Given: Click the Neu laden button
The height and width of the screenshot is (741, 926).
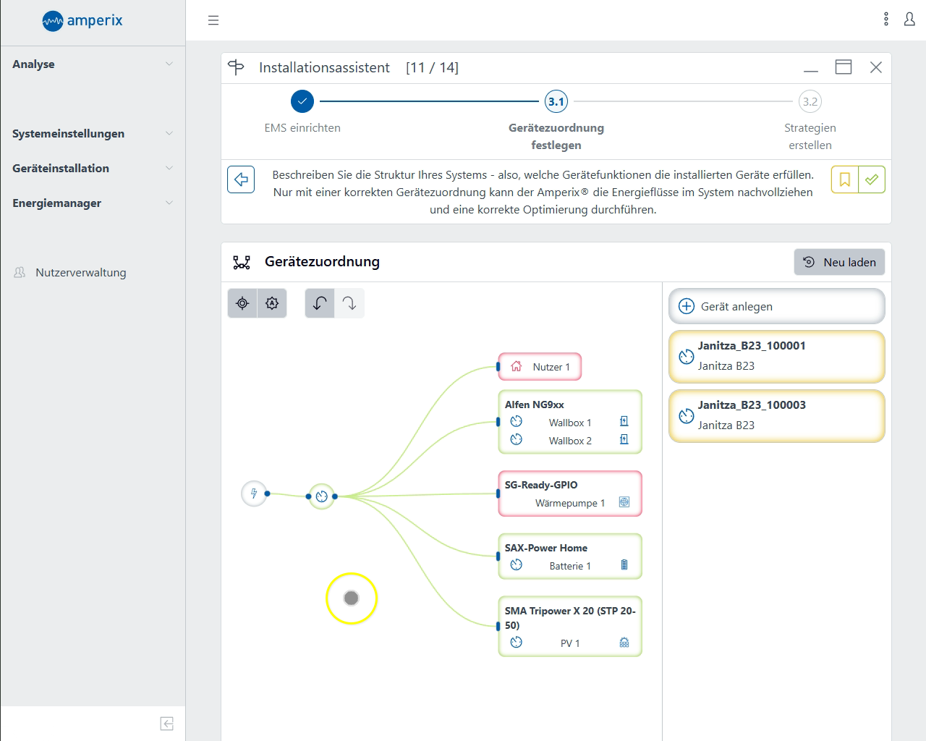Looking at the screenshot, I should (839, 262).
